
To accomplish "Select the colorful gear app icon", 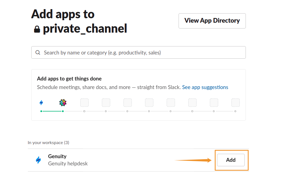I will (x=63, y=103).
